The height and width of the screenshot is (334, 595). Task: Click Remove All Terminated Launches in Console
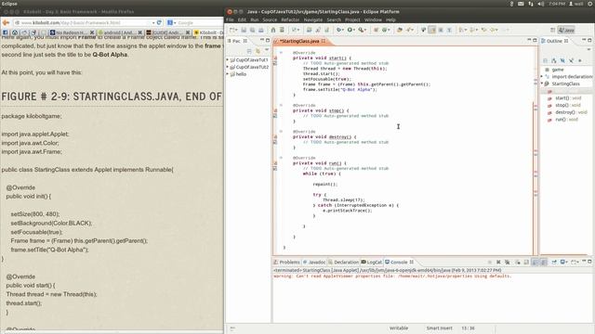508,262
